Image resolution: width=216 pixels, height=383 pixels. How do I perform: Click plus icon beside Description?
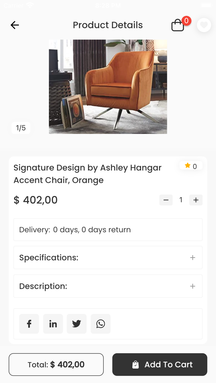193,286
